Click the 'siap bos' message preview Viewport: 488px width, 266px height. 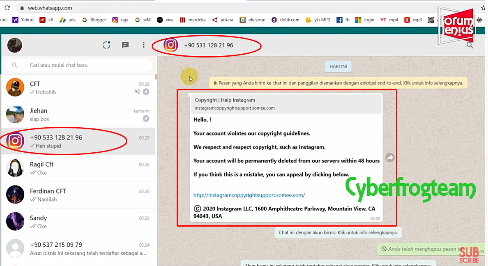(39, 119)
